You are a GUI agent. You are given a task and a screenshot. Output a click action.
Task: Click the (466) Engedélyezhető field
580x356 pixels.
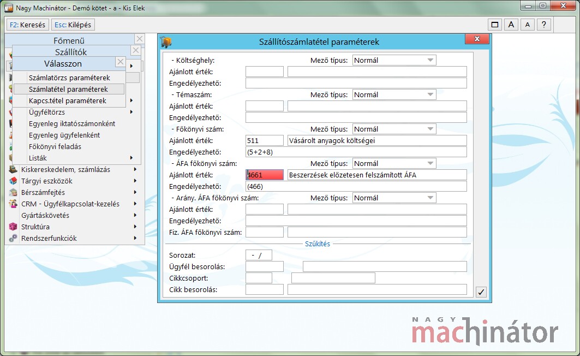point(356,187)
